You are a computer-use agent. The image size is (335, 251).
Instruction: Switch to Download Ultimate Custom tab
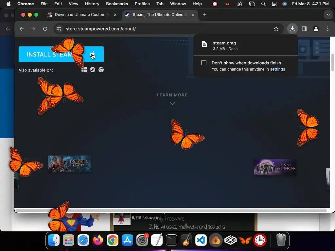click(x=82, y=15)
